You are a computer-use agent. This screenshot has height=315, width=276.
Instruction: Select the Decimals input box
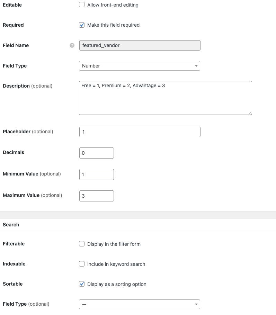pyautogui.click(x=96, y=153)
